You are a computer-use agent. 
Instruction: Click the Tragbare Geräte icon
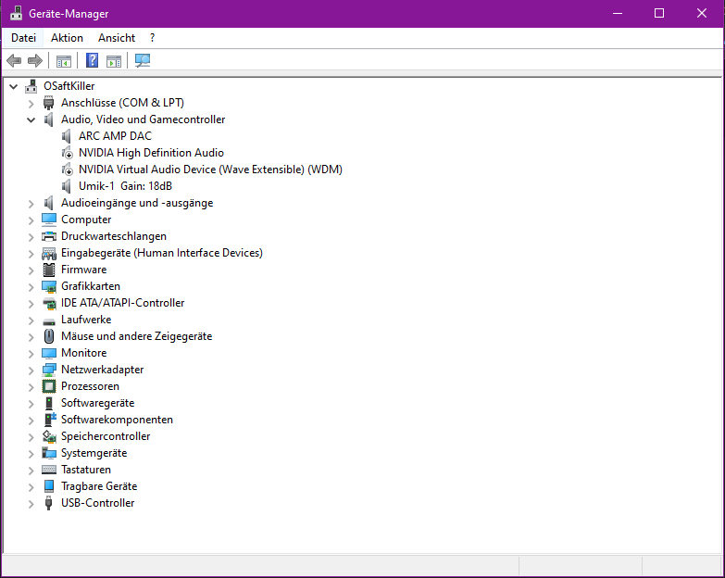tap(48, 486)
